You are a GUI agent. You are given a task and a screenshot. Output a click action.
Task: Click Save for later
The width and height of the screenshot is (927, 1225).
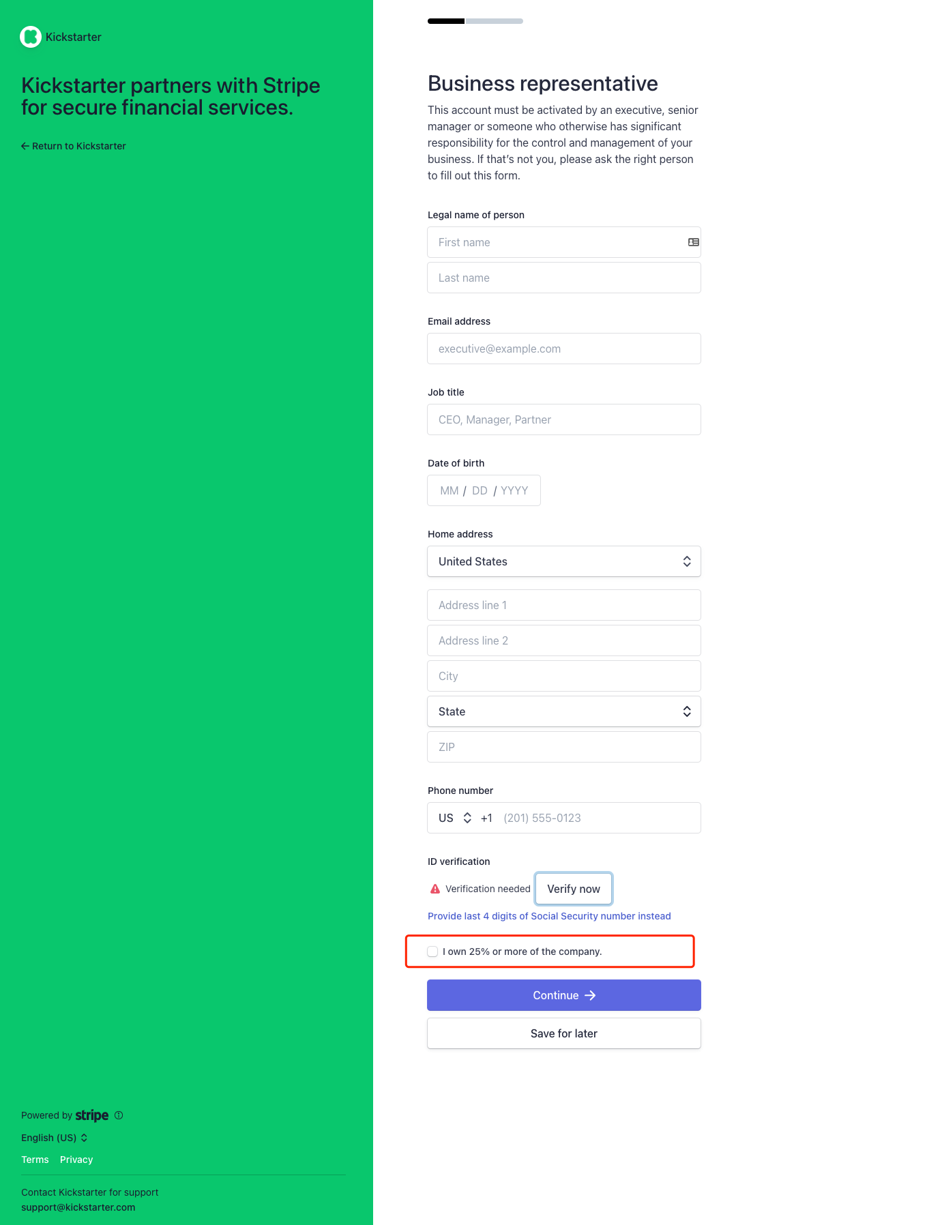[563, 1033]
